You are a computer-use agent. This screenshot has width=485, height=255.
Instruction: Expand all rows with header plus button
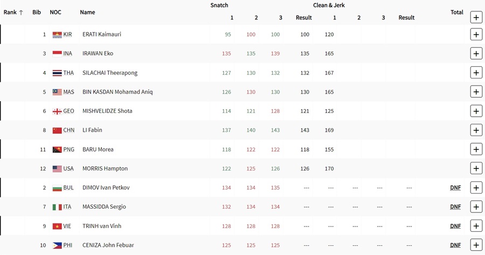click(x=476, y=17)
